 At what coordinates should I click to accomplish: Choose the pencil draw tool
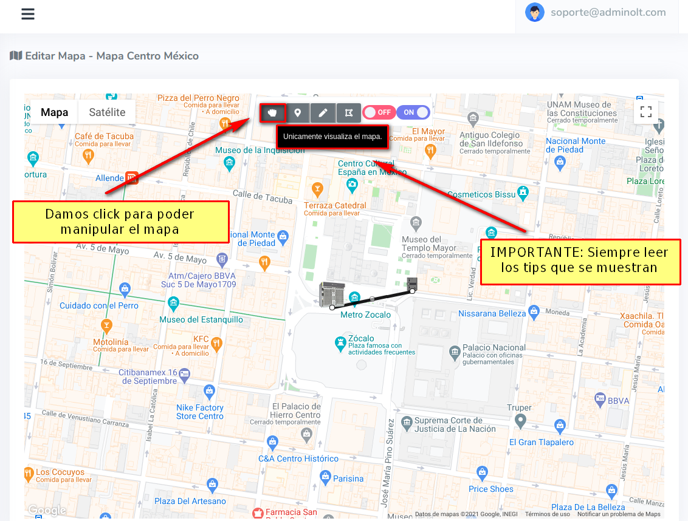[x=323, y=113]
